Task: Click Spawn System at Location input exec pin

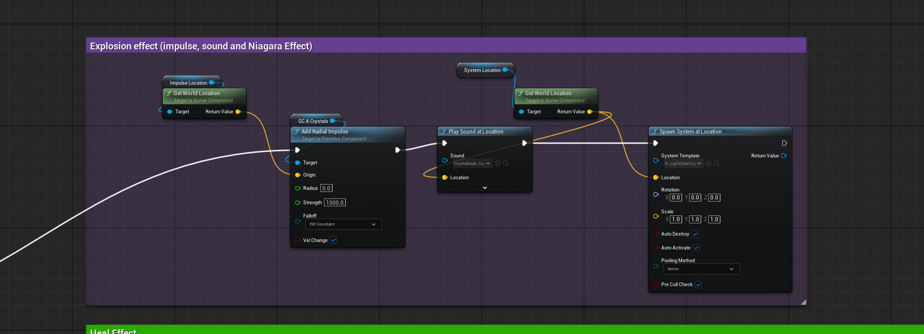Action: 655,143
